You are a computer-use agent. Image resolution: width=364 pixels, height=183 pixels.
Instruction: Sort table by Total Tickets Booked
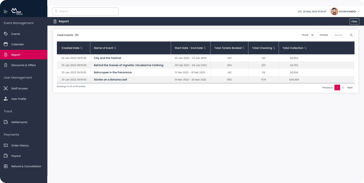click(244, 48)
